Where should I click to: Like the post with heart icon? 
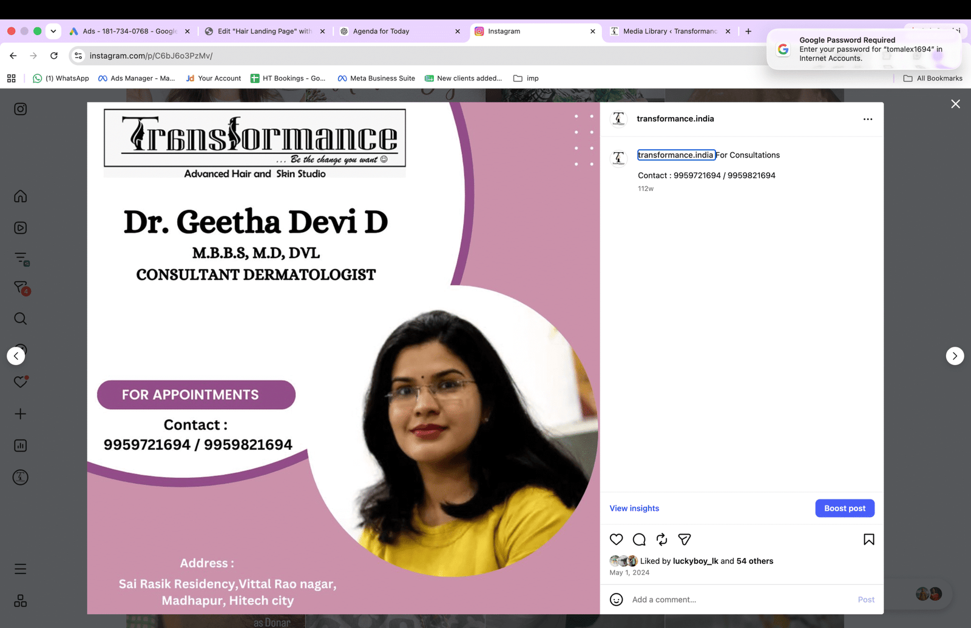pos(617,539)
